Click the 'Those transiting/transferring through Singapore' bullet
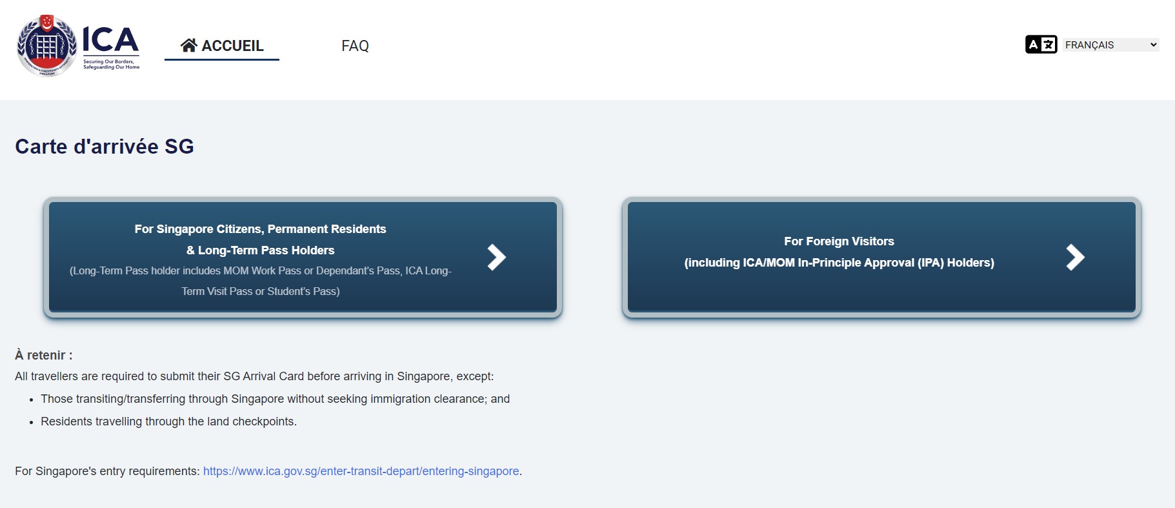The image size is (1175, 508). (276, 399)
